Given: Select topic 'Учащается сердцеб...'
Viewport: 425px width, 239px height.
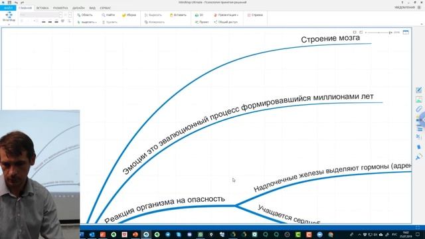Looking at the screenshot, I should (x=289, y=215).
